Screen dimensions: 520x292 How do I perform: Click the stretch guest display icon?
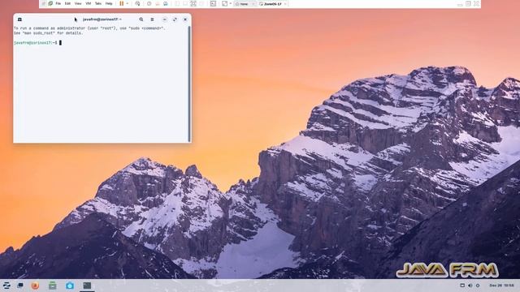[x=224, y=3]
